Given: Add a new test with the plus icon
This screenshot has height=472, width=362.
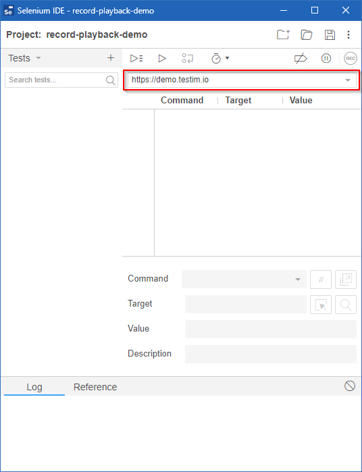Looking at the screenshot, I should 111,58.
